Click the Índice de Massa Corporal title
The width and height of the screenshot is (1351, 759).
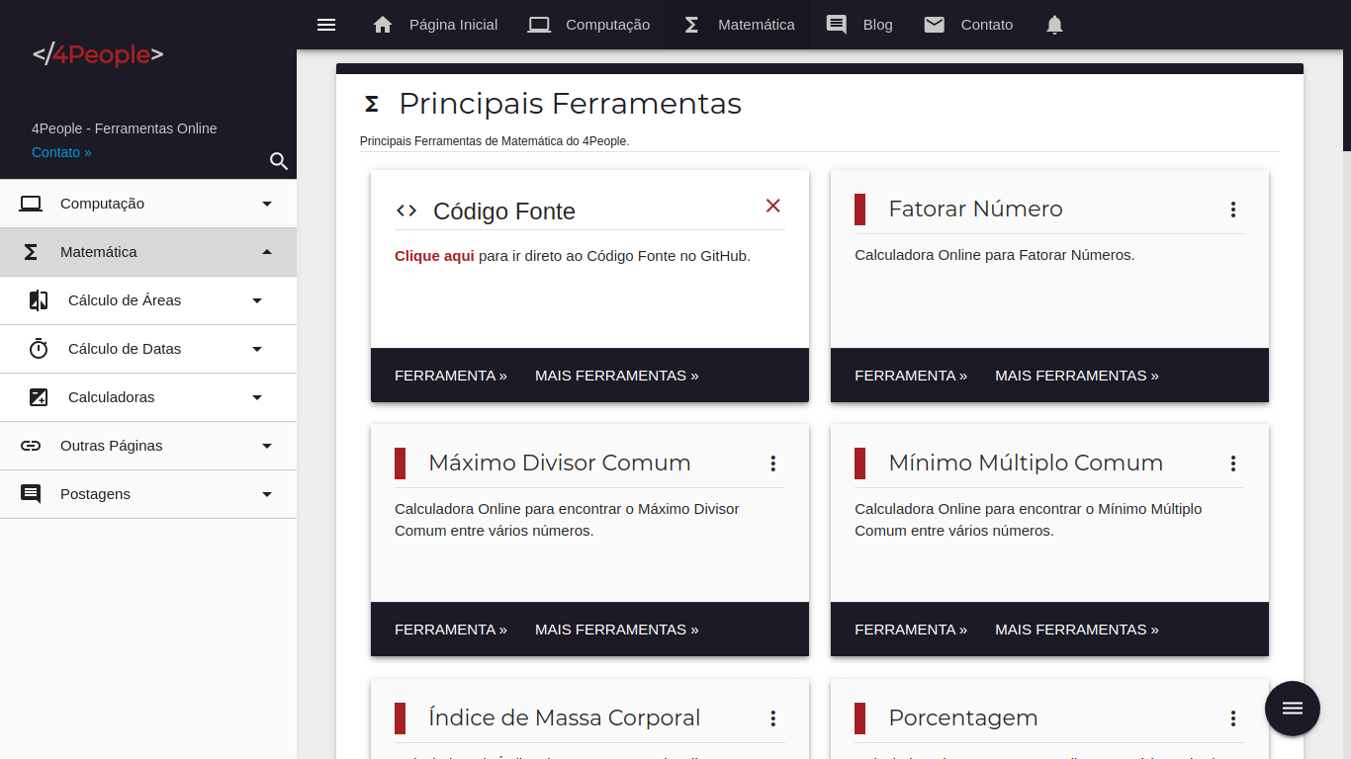click(565, 717)
